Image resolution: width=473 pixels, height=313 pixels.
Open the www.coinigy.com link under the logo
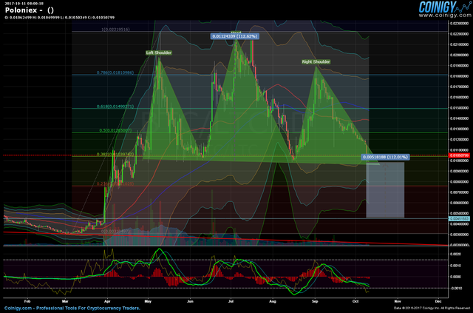pyautogui.click(x=444, y=15)
